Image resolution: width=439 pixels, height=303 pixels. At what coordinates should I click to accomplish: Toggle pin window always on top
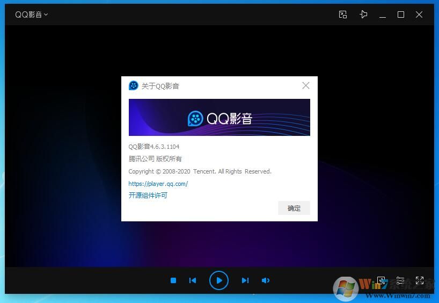pyautogui.click(x=363, y=15)
